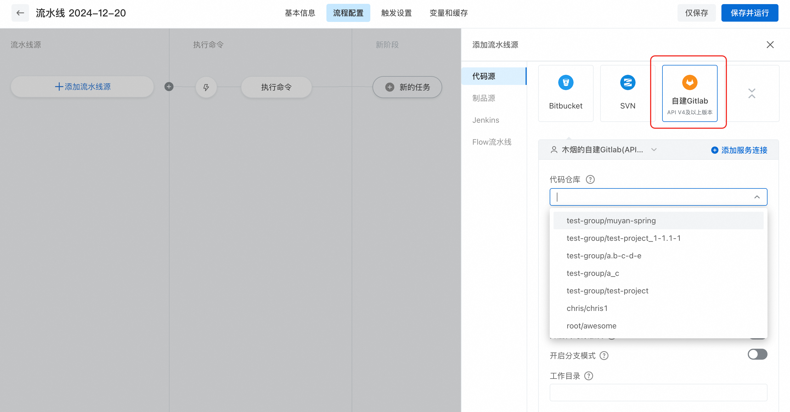Click the 新阶段 stage header
Image resolution: width=790 pixels, height=412 pixels.
[x=387, y=45]
